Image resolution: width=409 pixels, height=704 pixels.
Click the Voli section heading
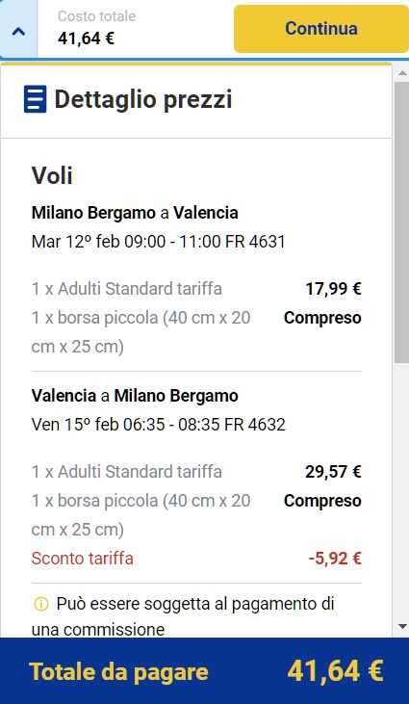click(x=52, y=175)
